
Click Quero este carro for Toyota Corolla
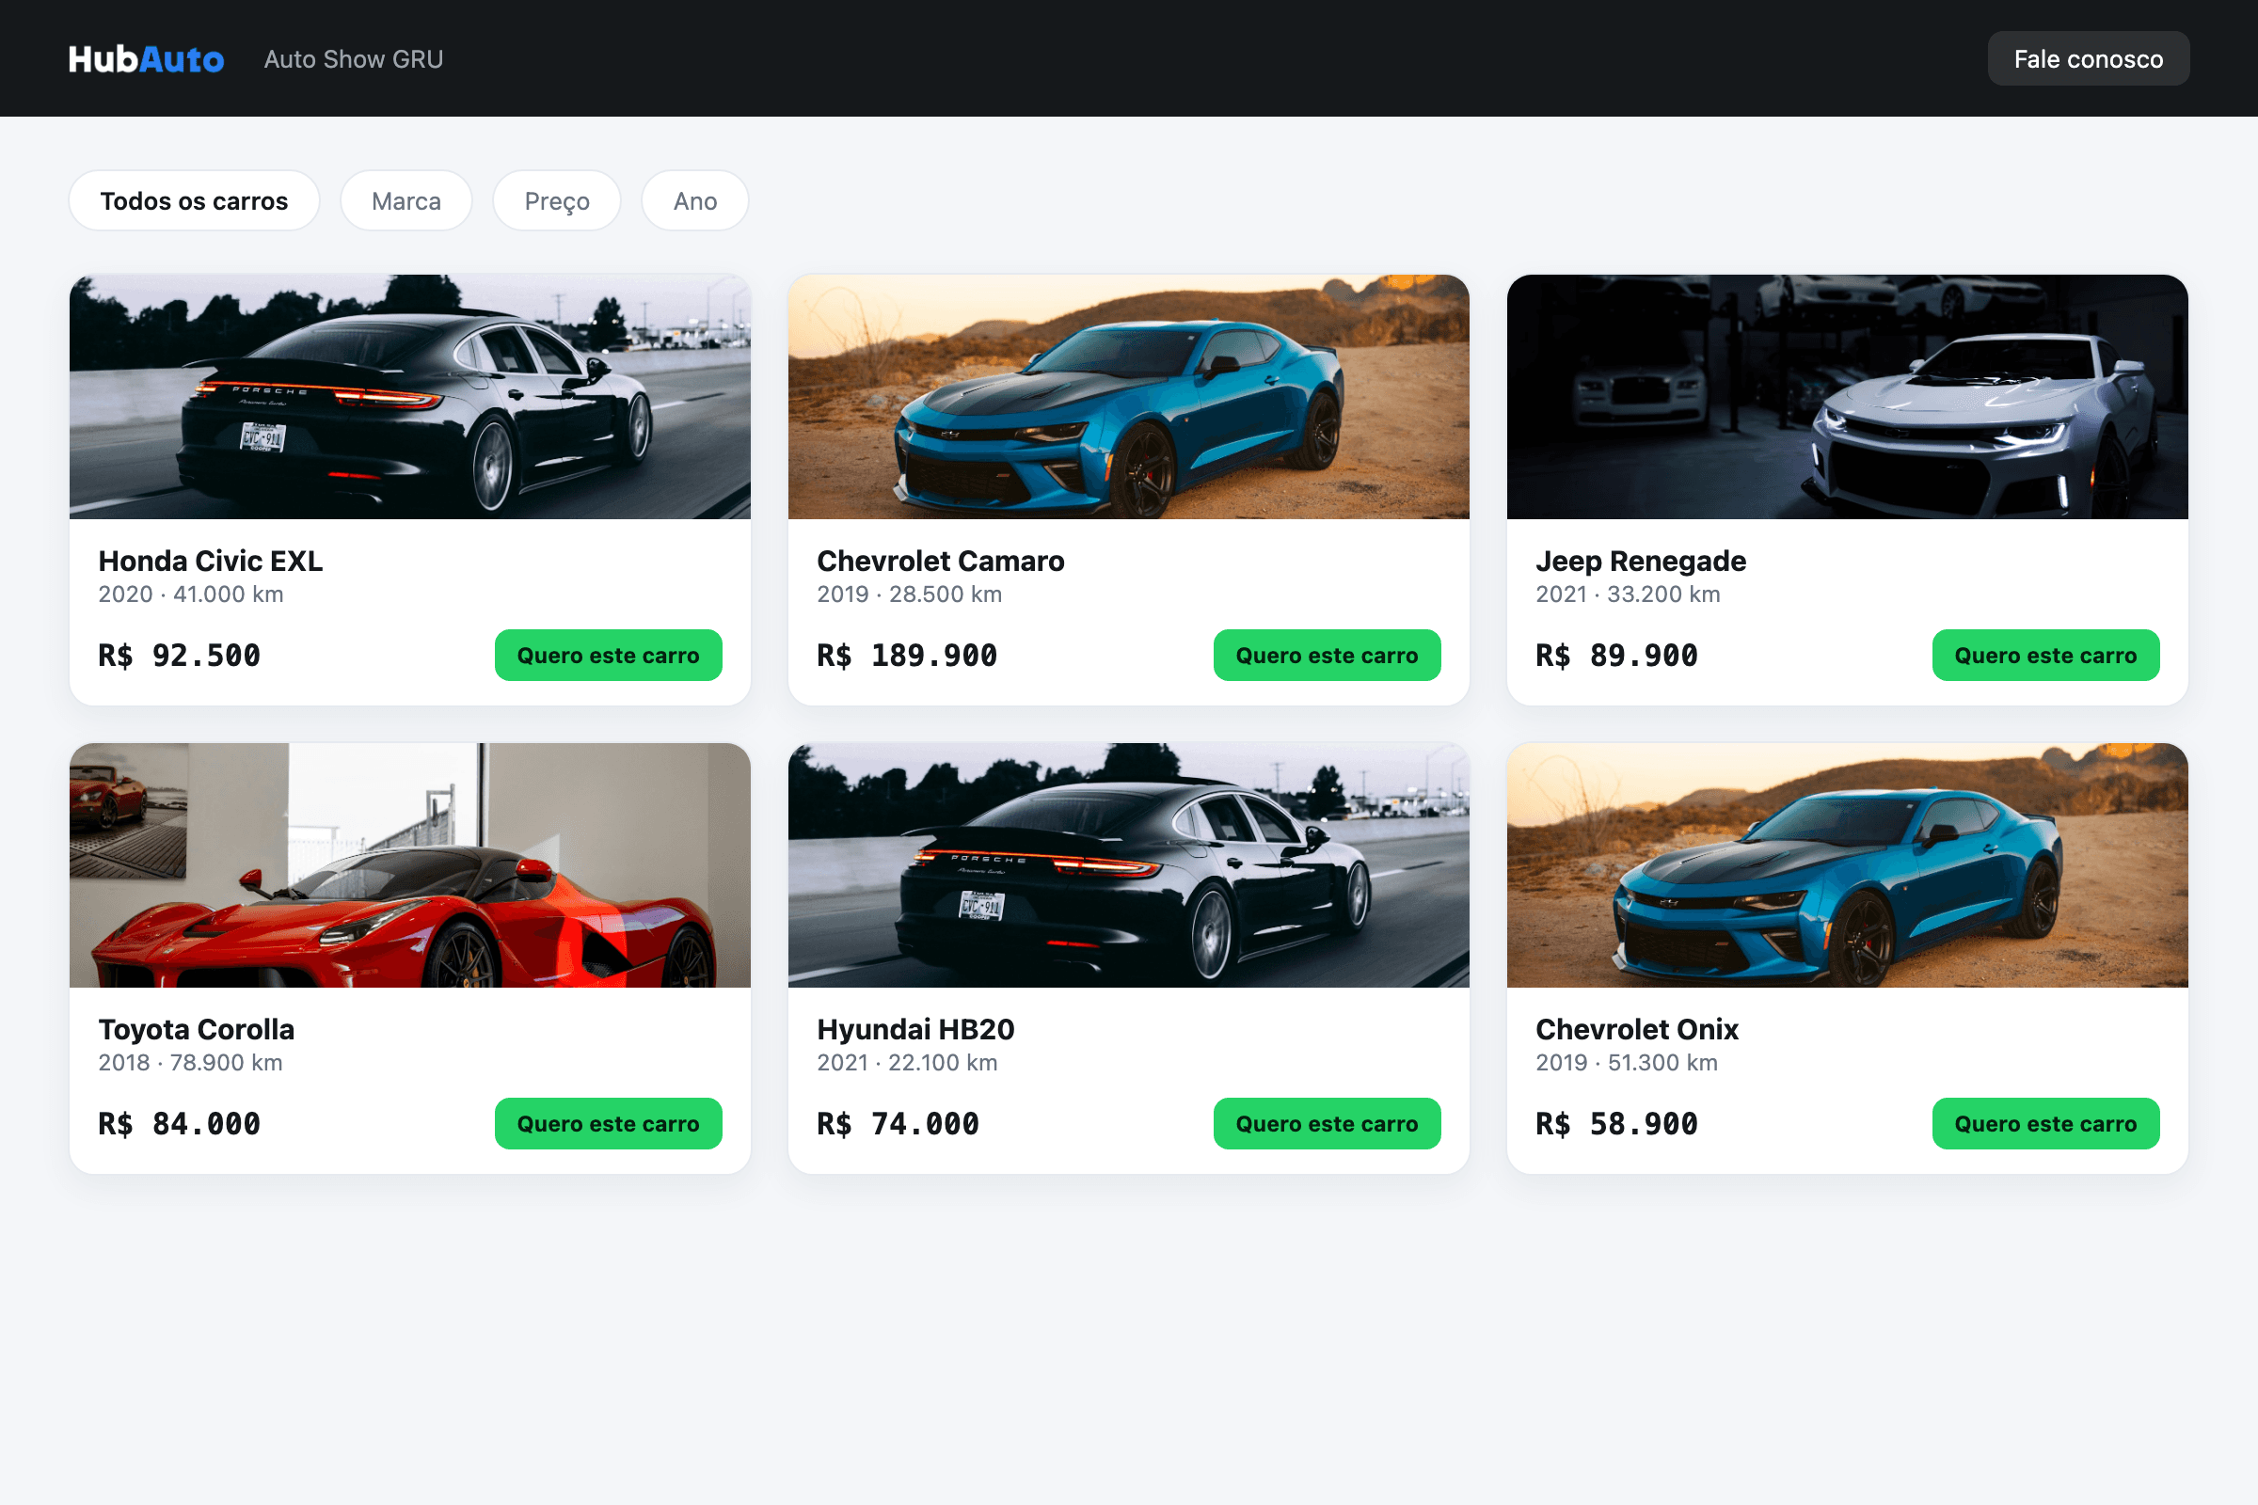click(609, 1124)
